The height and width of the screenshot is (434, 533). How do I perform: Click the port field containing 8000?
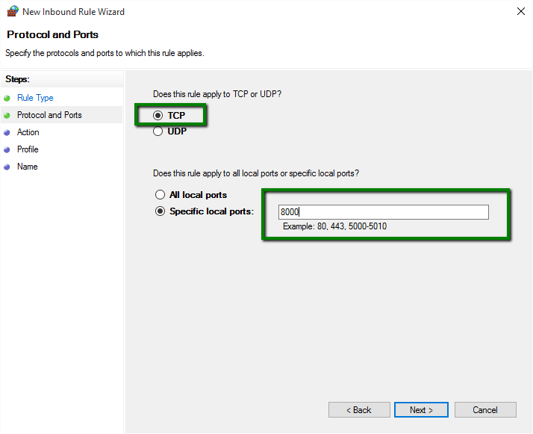tap(383, 212)
